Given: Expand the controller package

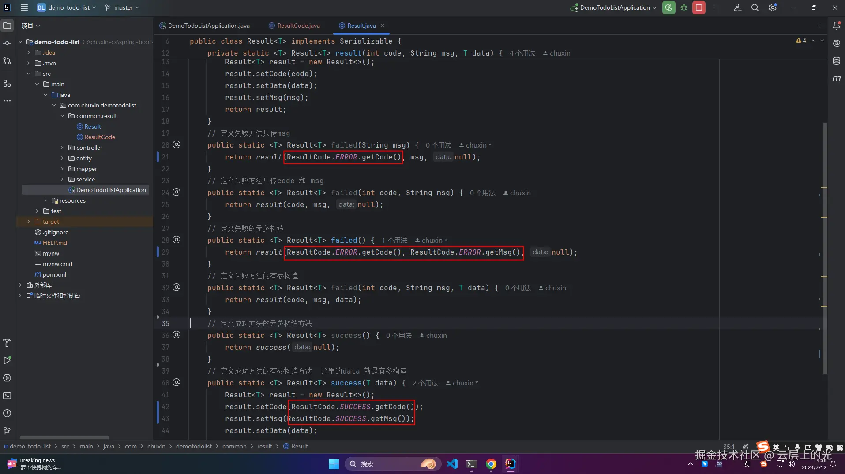Looking at the screenshot, I should tap(62, 148).
